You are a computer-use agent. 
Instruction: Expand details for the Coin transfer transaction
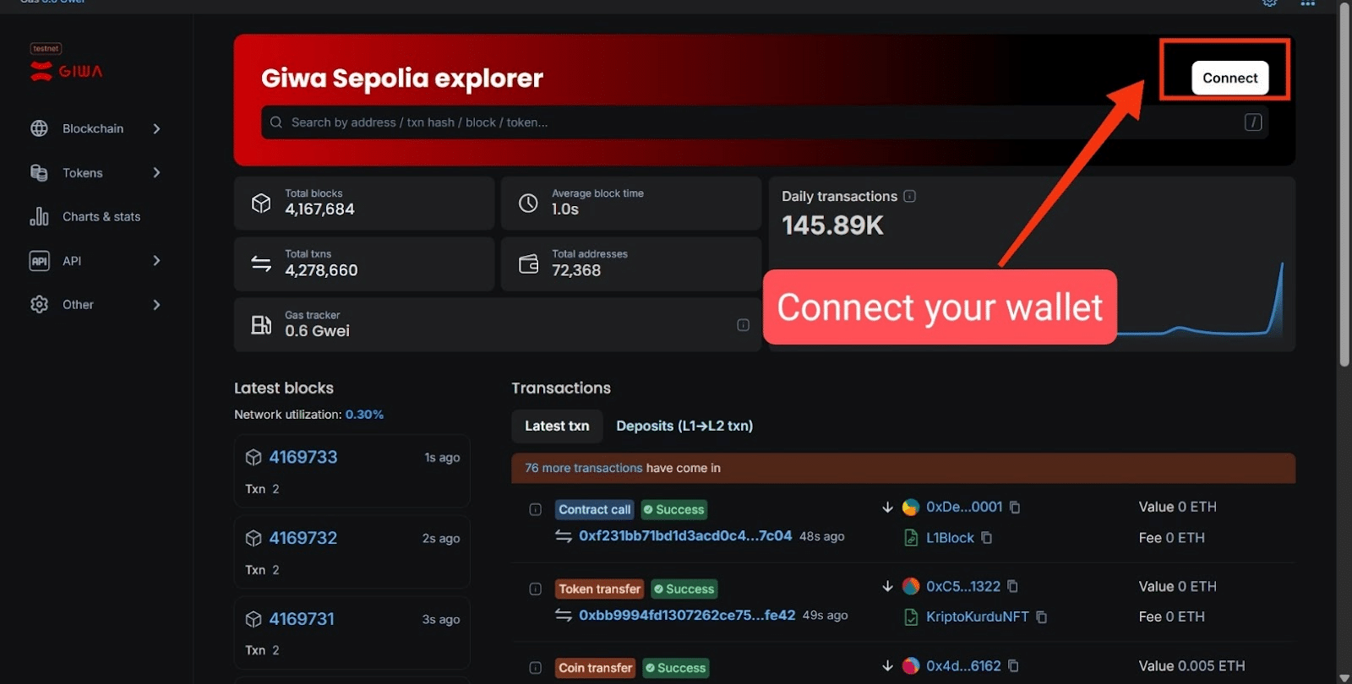[x=535, y=667]
